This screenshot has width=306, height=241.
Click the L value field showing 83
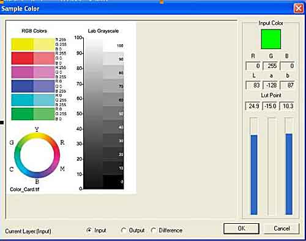[253, 85]
